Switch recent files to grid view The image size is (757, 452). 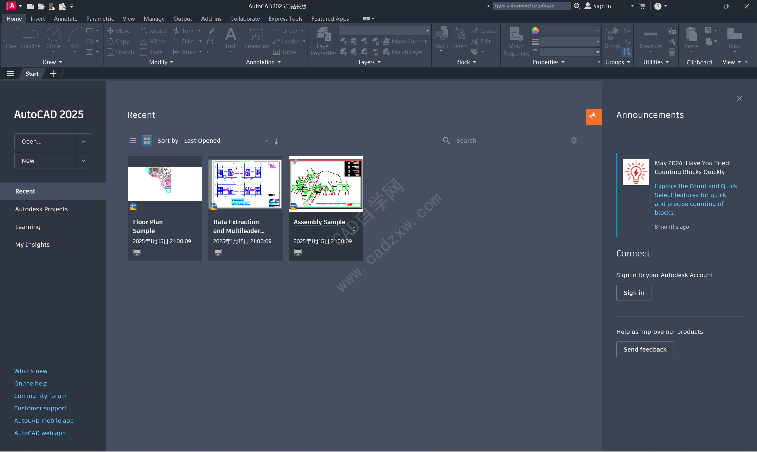pos(147,141)
